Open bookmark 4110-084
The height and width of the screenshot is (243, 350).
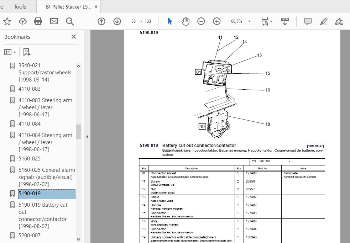[30, 123]
